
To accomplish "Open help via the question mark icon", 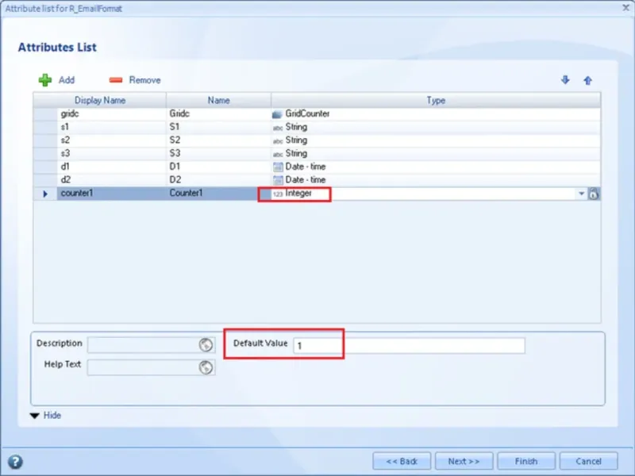I will 15,462.
